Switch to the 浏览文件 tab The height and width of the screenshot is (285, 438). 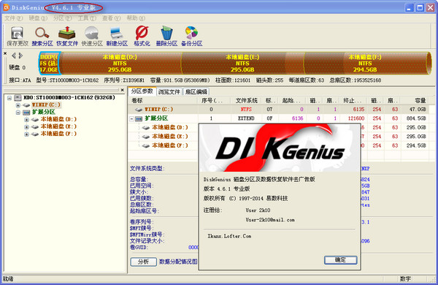click(169, 92)
